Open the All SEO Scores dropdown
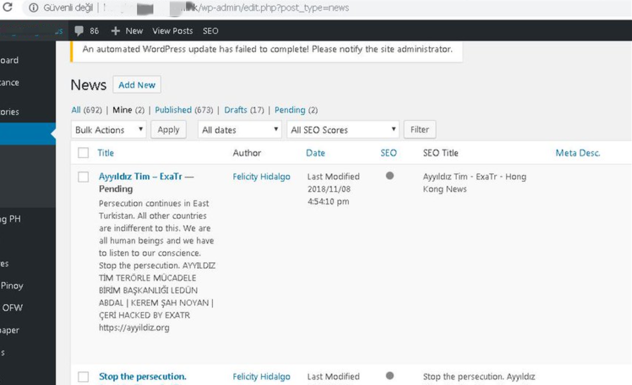 click(x=343, y=130)
